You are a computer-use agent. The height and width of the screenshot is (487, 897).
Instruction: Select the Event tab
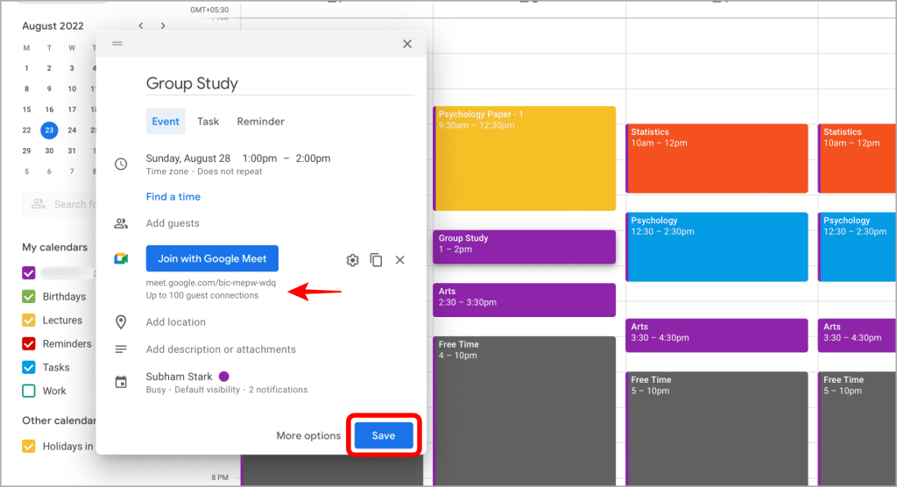click(x=166, y=122)
